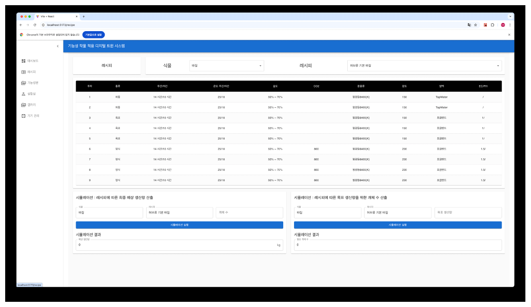Screen dimensions: 531x307
Task: Expand the 레시피 dropdown showing 허브류 기본 바질
Action: point(424,66)
